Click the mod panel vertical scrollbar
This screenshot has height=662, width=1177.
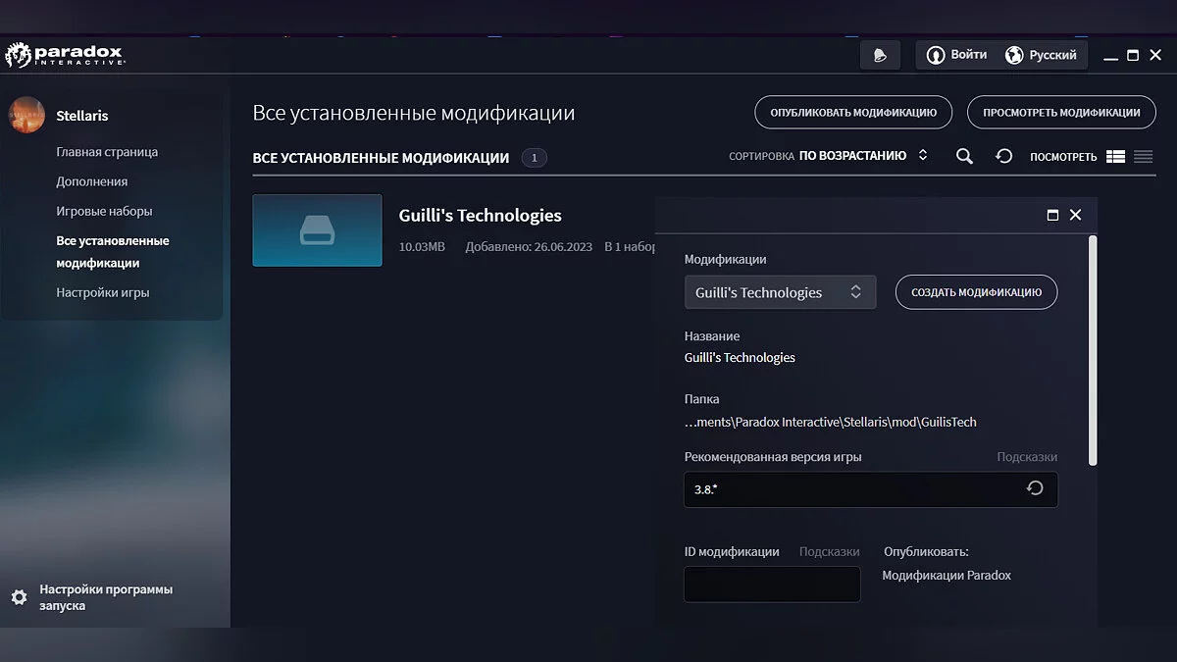[1093, 348]
